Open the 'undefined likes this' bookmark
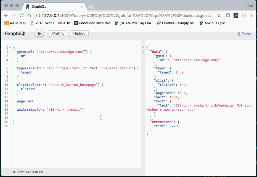This screenshot has height=177, width=257. pyautogui.click(x=92, y=23)
